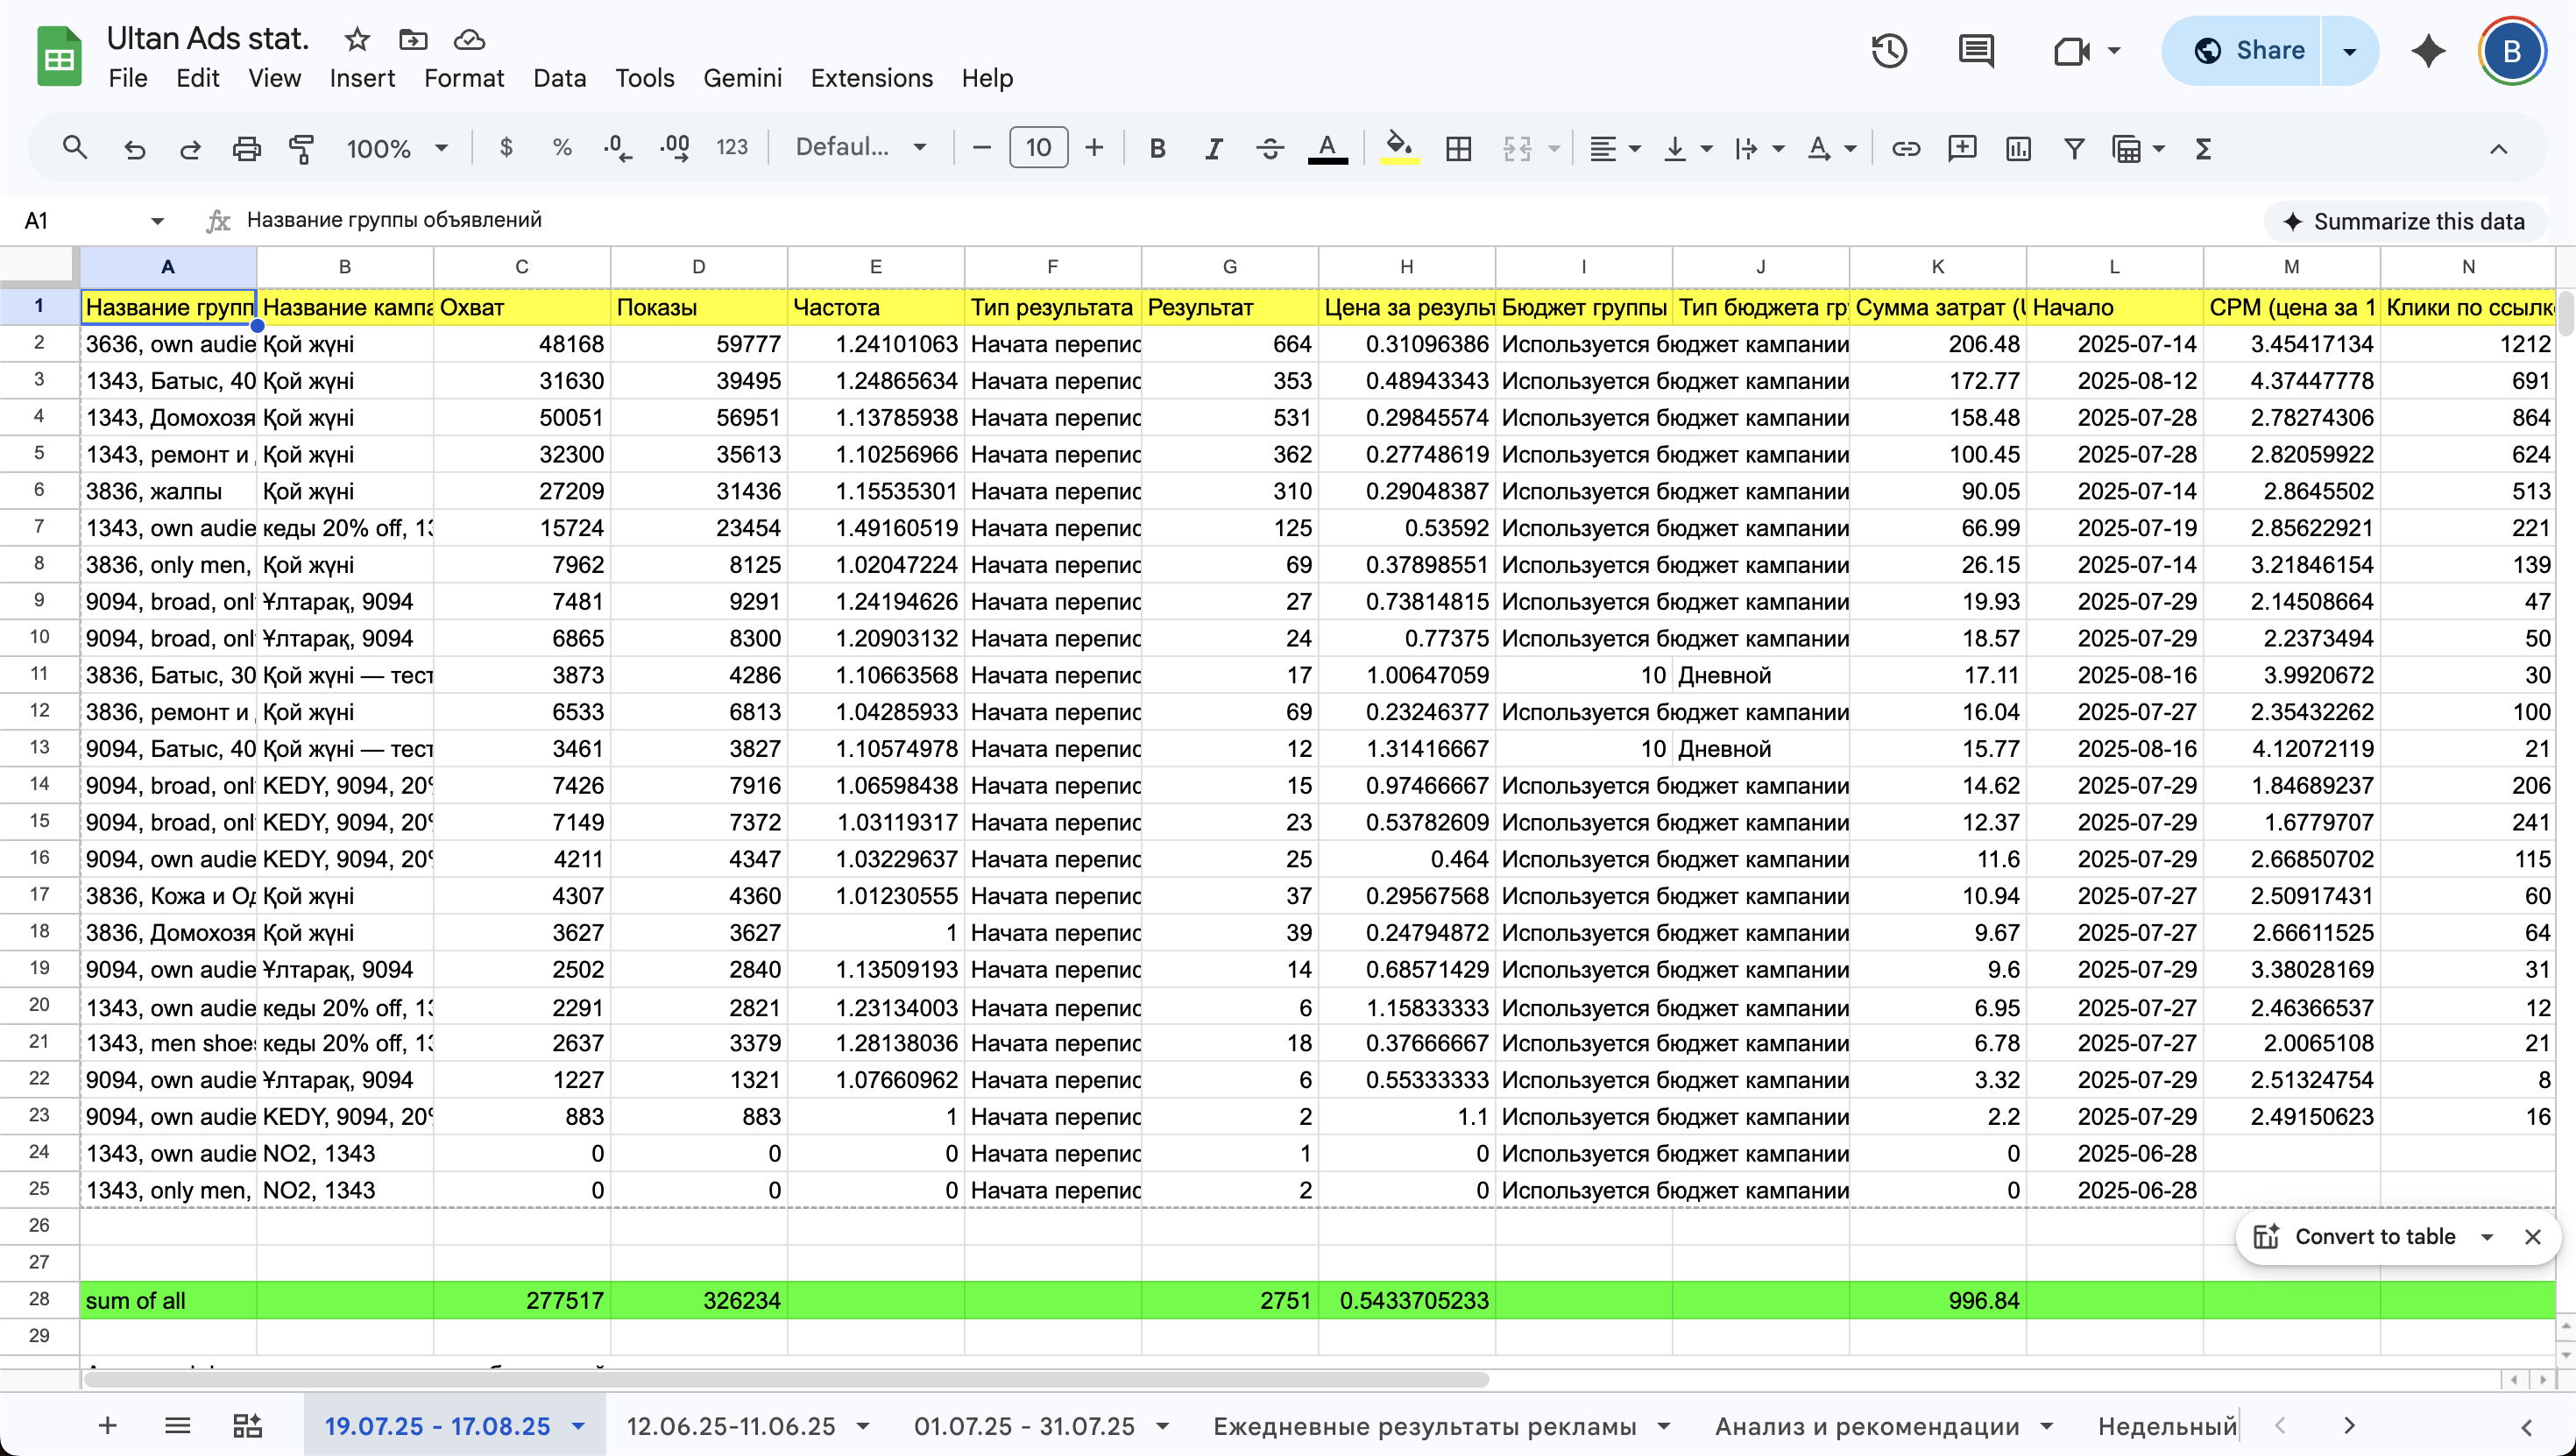Screen dimensions: 2576x1456
Task: Click the insert chart icon
Action: (x=2018, y=149)
